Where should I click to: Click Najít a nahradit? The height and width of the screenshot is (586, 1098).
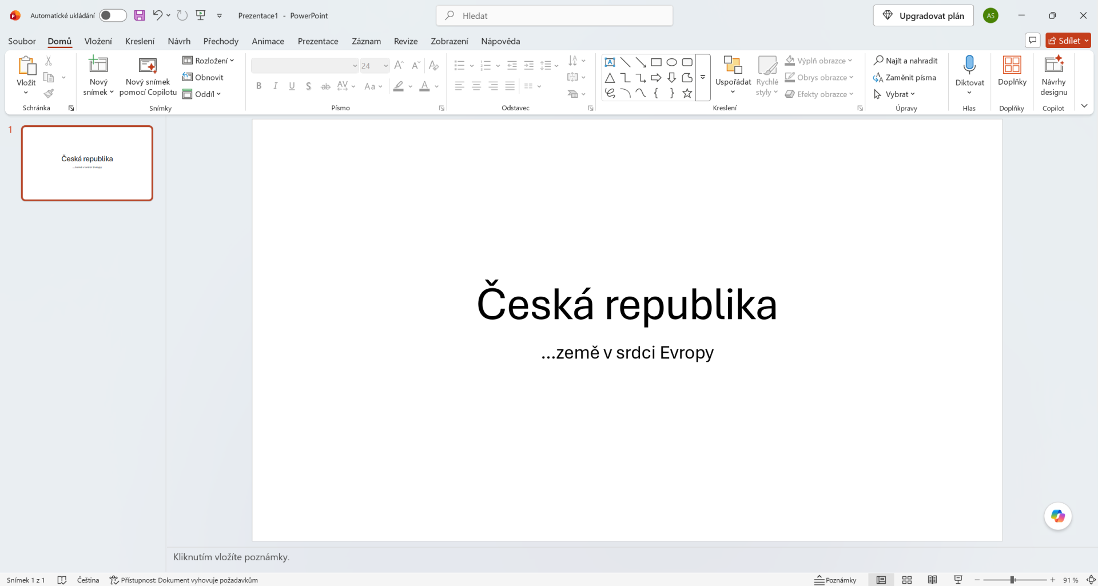pyautogui.click(x=905, y=61)
